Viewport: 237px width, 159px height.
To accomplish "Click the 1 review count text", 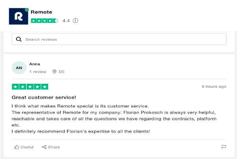I will click(x=38, y=72).
